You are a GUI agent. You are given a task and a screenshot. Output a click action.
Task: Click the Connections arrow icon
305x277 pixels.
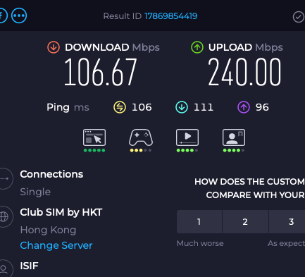point(4,178)
